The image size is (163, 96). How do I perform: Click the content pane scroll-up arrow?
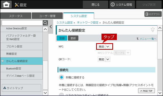tap(160, 28)
